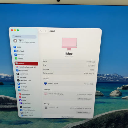Click the Storage Settings button
This screenshot has height=128, width=128.
pyautogui.click(x=83, y=113)
